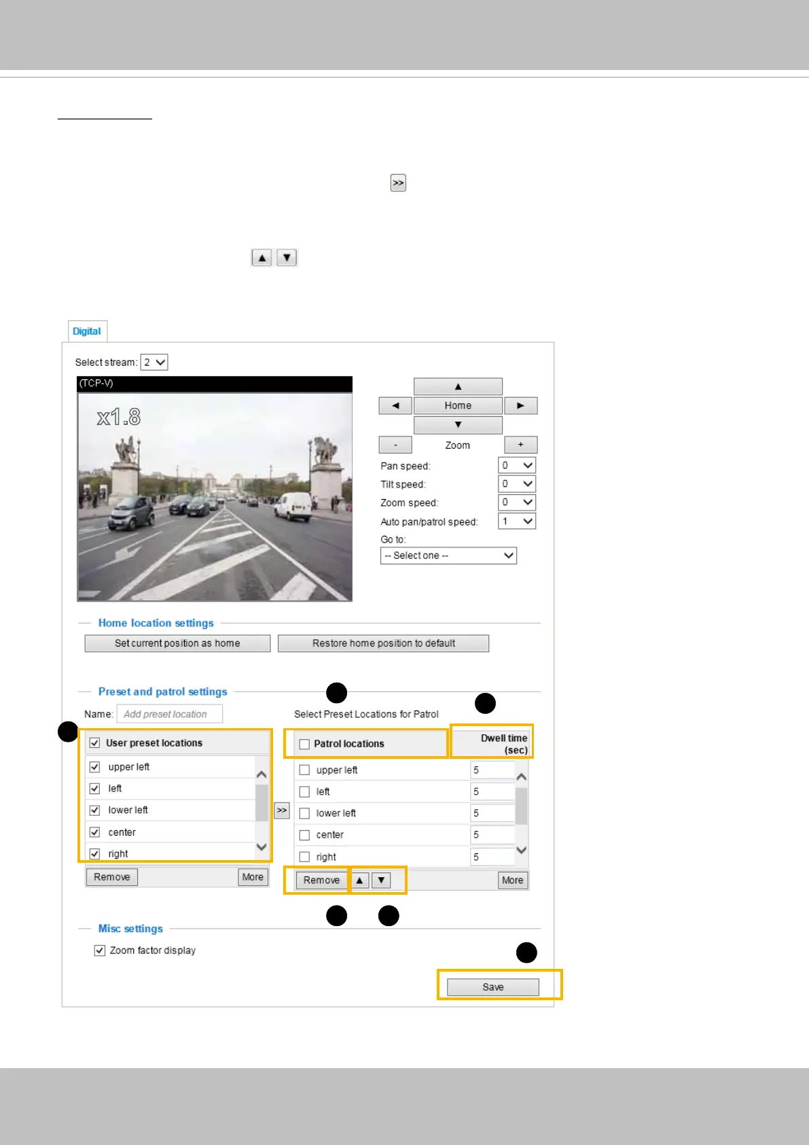Open the Auto pan/patrol speed dropdown
This screenshot has width=809, height=1145.
coord(517,522)
